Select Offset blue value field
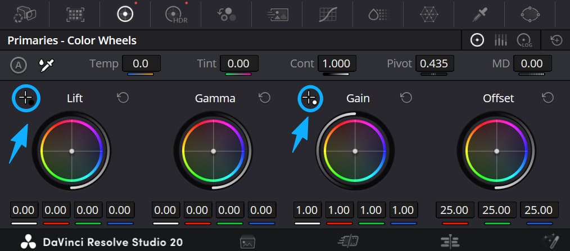 pos(540,210)
